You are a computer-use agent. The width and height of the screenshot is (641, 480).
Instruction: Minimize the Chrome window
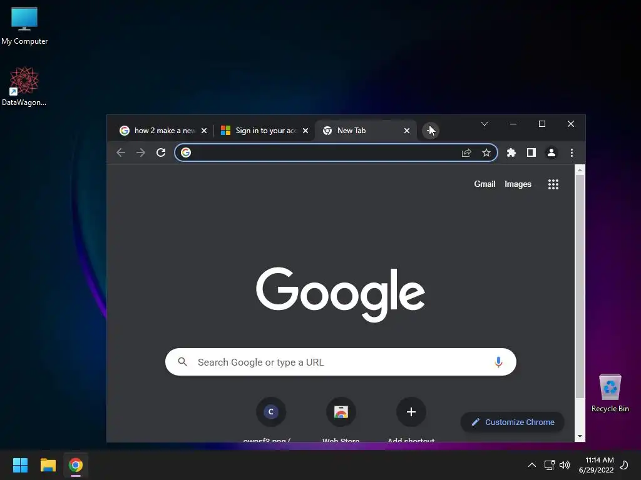513,124
